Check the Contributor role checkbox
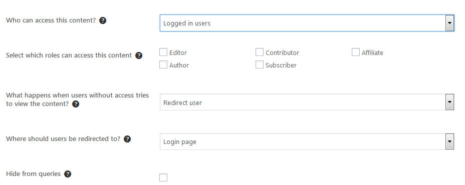465x185 pixels. coord(260,52)
